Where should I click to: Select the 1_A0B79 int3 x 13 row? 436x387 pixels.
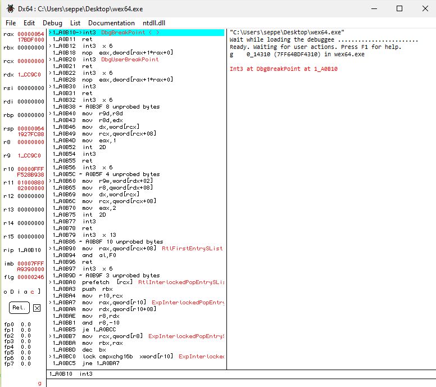137,235
